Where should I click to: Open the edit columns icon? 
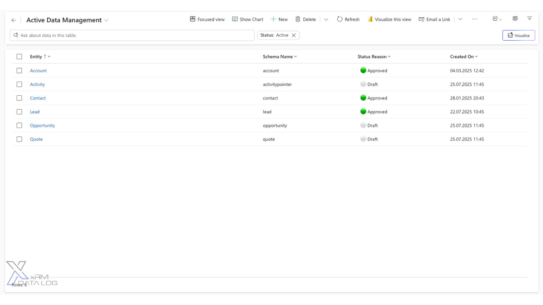pyautogui.click(x=515, y=19)
